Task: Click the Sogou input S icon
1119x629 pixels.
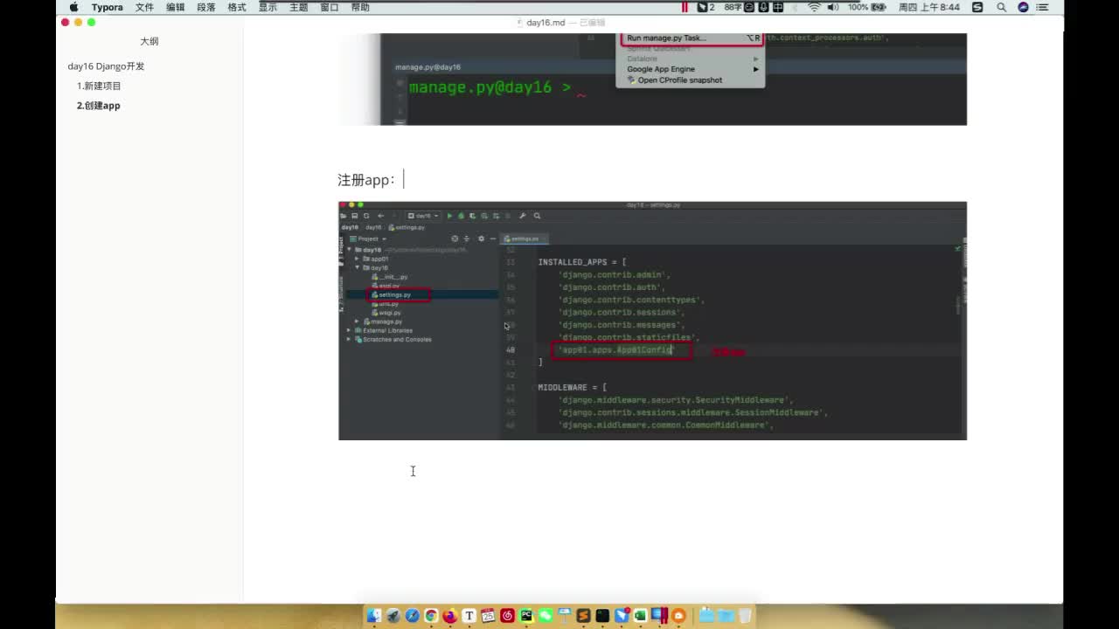Action: pyautogui.click(x=977, y=7)
